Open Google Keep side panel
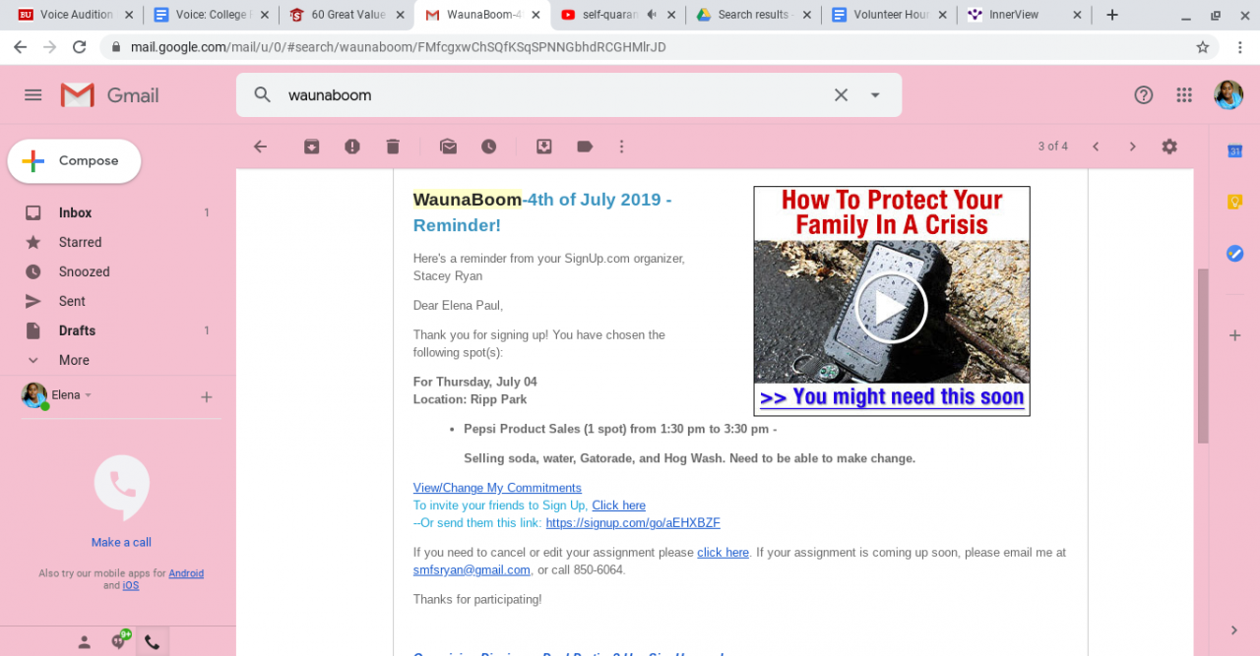Image resolution: width=1260 pixels, height=656 pixels. (1234, 202)
